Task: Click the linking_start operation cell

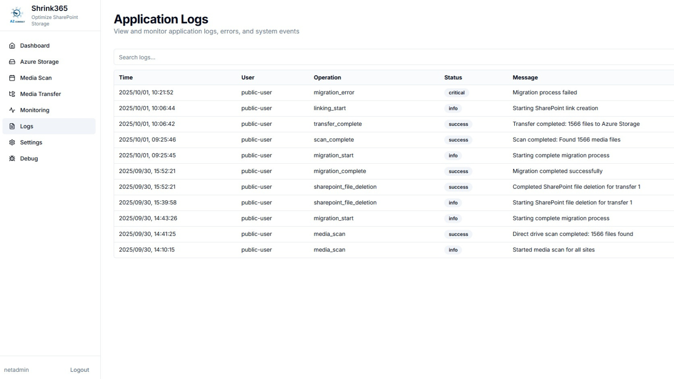Action: point(330,108)
